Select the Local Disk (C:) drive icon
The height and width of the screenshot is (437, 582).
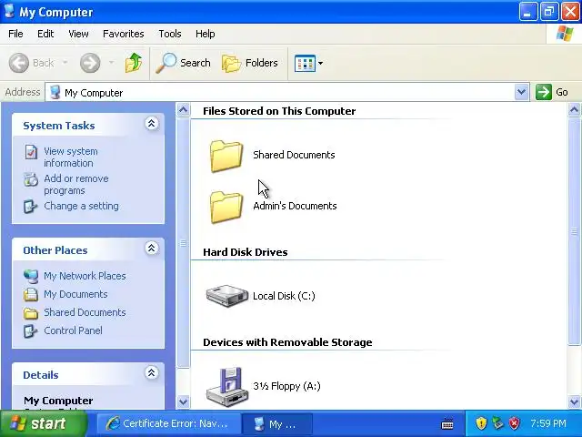[x=226, y=295]
